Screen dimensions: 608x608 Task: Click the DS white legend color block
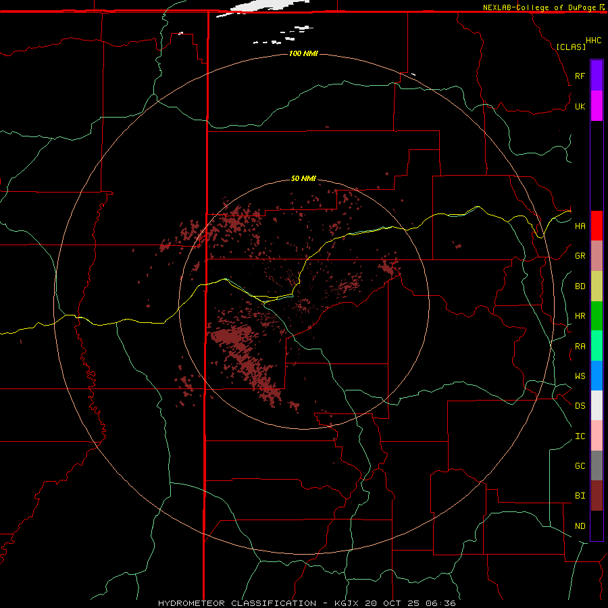click(x=597, y=405)
